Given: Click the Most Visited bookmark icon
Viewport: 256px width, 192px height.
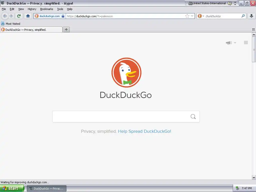Looking at the screenshot, I should [2, 23].
